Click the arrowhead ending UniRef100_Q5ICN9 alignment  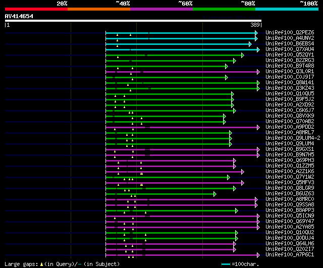[258, 217]
